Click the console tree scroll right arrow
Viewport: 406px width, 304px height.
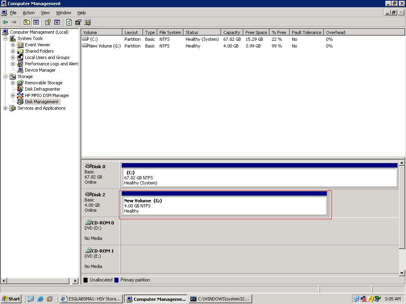coord(75,281)
